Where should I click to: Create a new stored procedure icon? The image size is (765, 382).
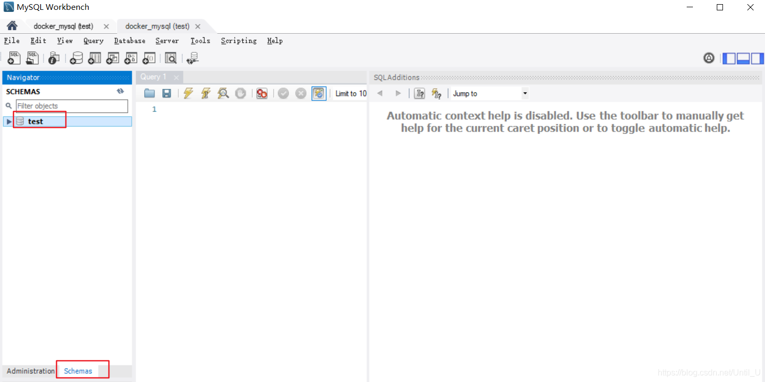[131, 58]
